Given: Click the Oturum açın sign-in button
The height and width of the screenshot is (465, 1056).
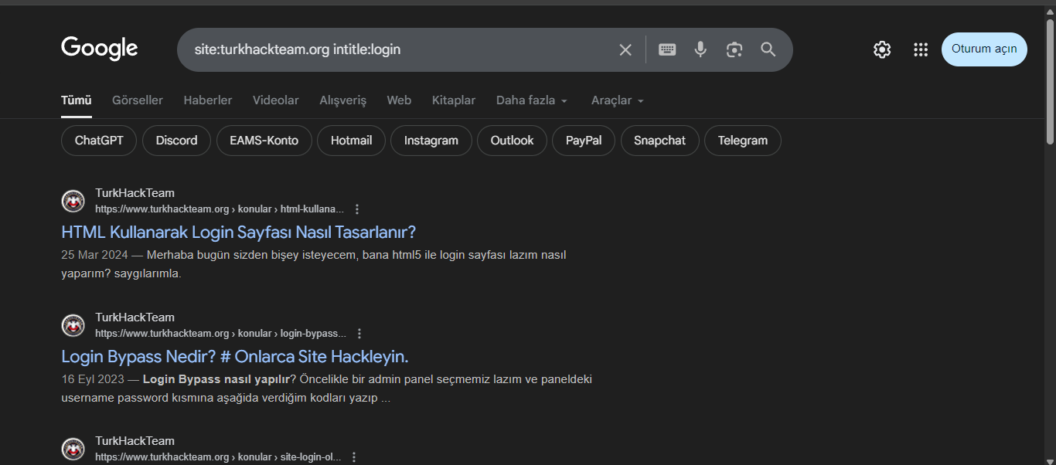Looking at the screenshot, I should [984, 49].
